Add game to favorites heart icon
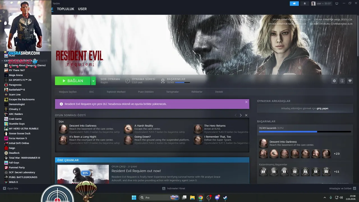Image resolution: width=359 pixels, height=202 pixels. click(350, 81)
